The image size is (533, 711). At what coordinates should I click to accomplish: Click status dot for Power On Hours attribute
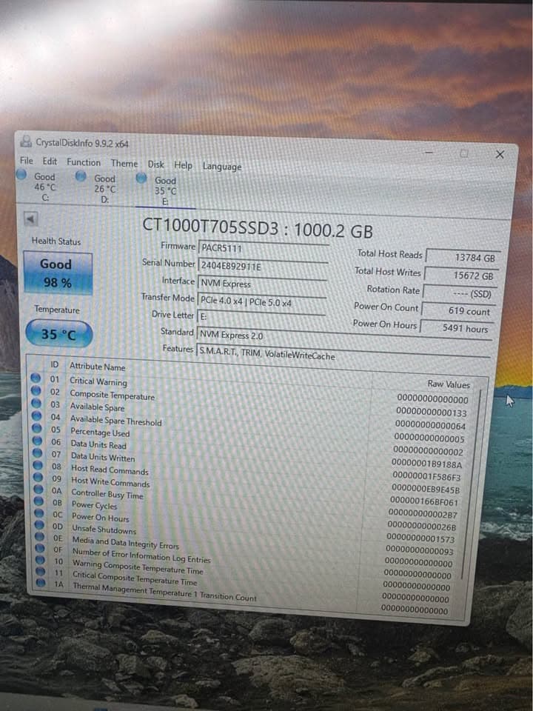[40, 513]
